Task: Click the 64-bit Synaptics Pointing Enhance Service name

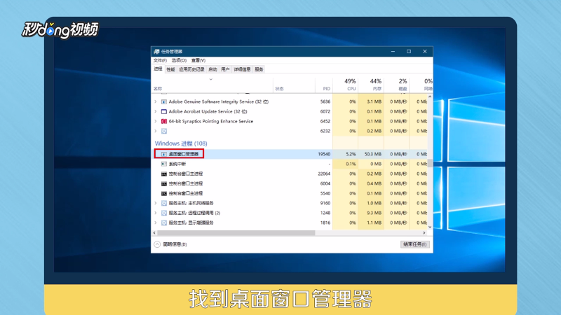Action: point(211,121)
